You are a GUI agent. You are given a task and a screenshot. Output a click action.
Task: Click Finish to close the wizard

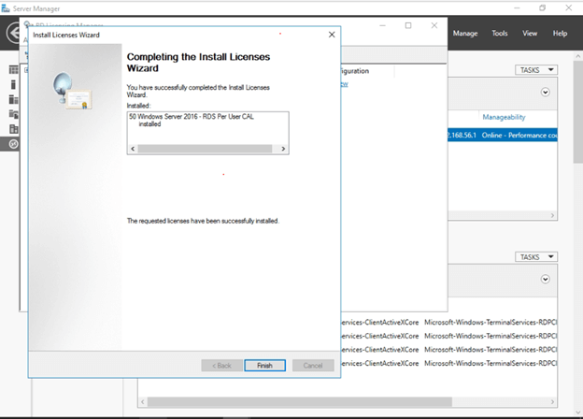pyautogui.click(x=264, y=366)
